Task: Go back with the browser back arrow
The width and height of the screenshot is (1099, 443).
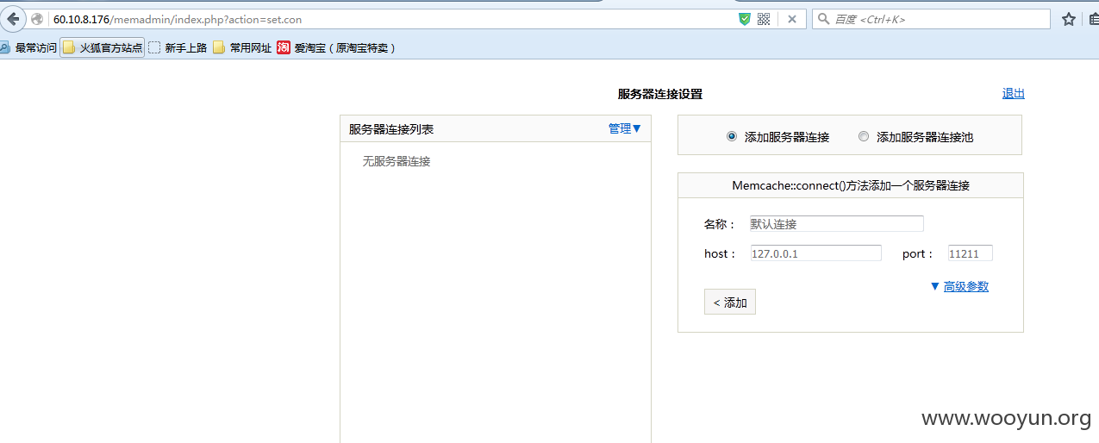Action: pos(13,19)
